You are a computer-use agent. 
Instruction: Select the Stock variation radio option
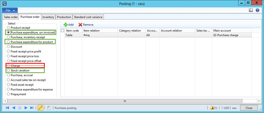(x=9, y=70)
